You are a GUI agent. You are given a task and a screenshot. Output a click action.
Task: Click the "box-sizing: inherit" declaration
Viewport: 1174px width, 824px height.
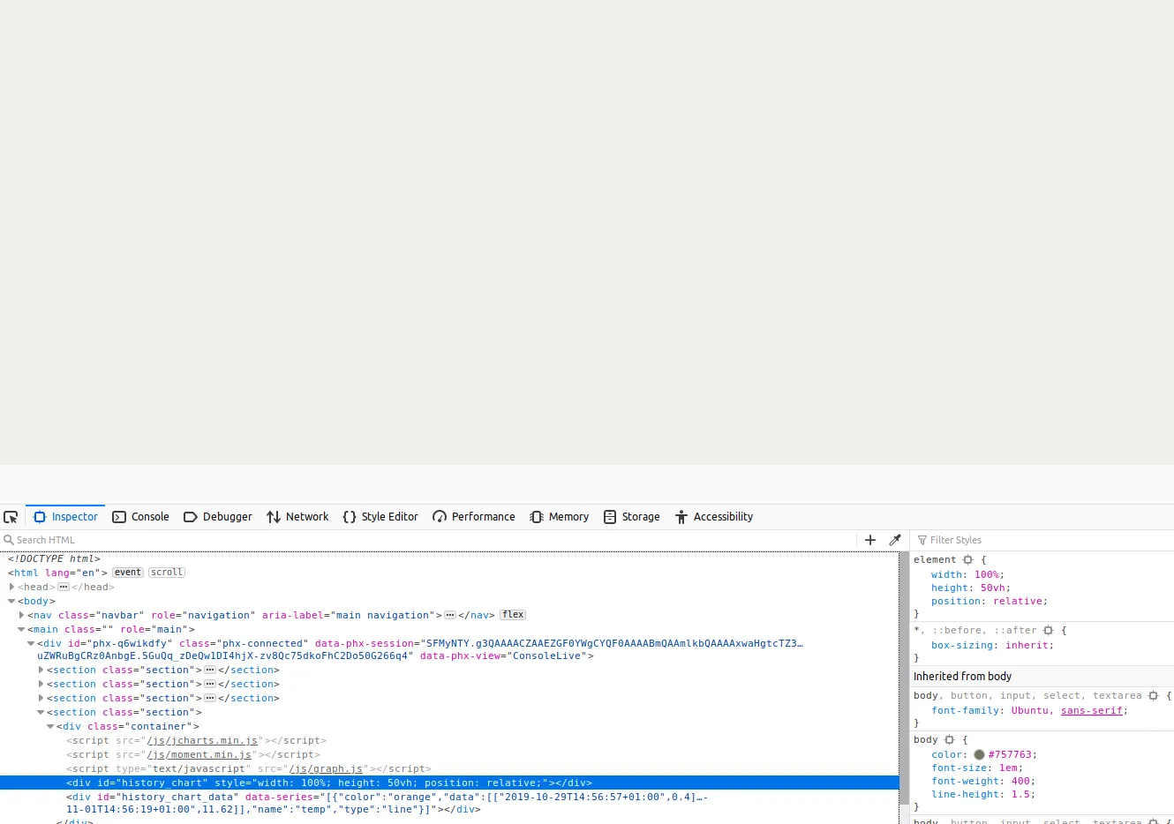992,645
